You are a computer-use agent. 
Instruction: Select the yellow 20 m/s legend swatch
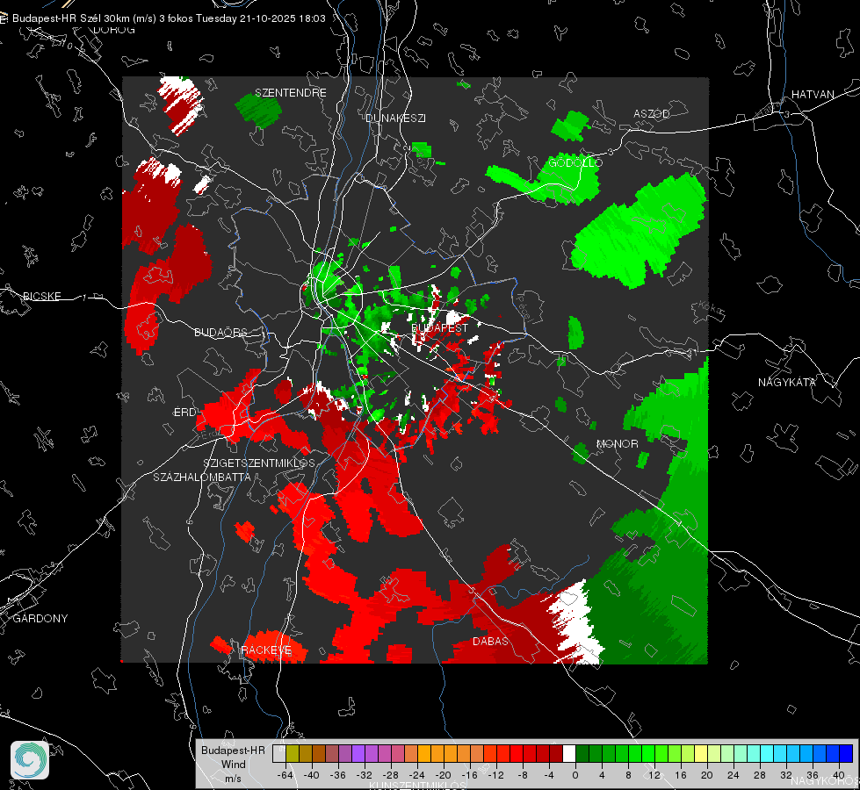pos(701,753)
